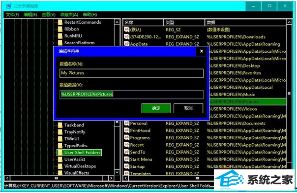Expand the TrayNotify tree node
The width and height of the screenshot is (297, 193).
point(54,132)
